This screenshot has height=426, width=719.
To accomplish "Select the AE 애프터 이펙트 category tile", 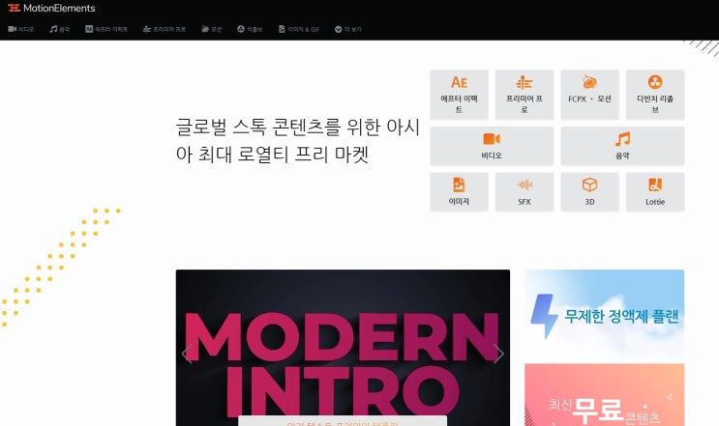I will click(x=459, y=95).
